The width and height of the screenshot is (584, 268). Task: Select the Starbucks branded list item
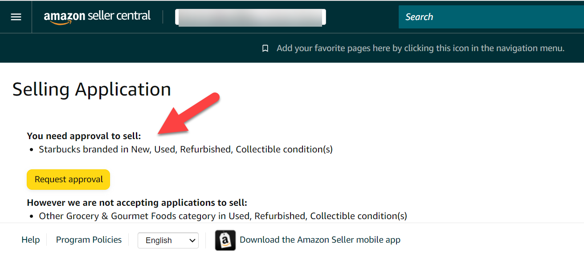tap(186, 149)
